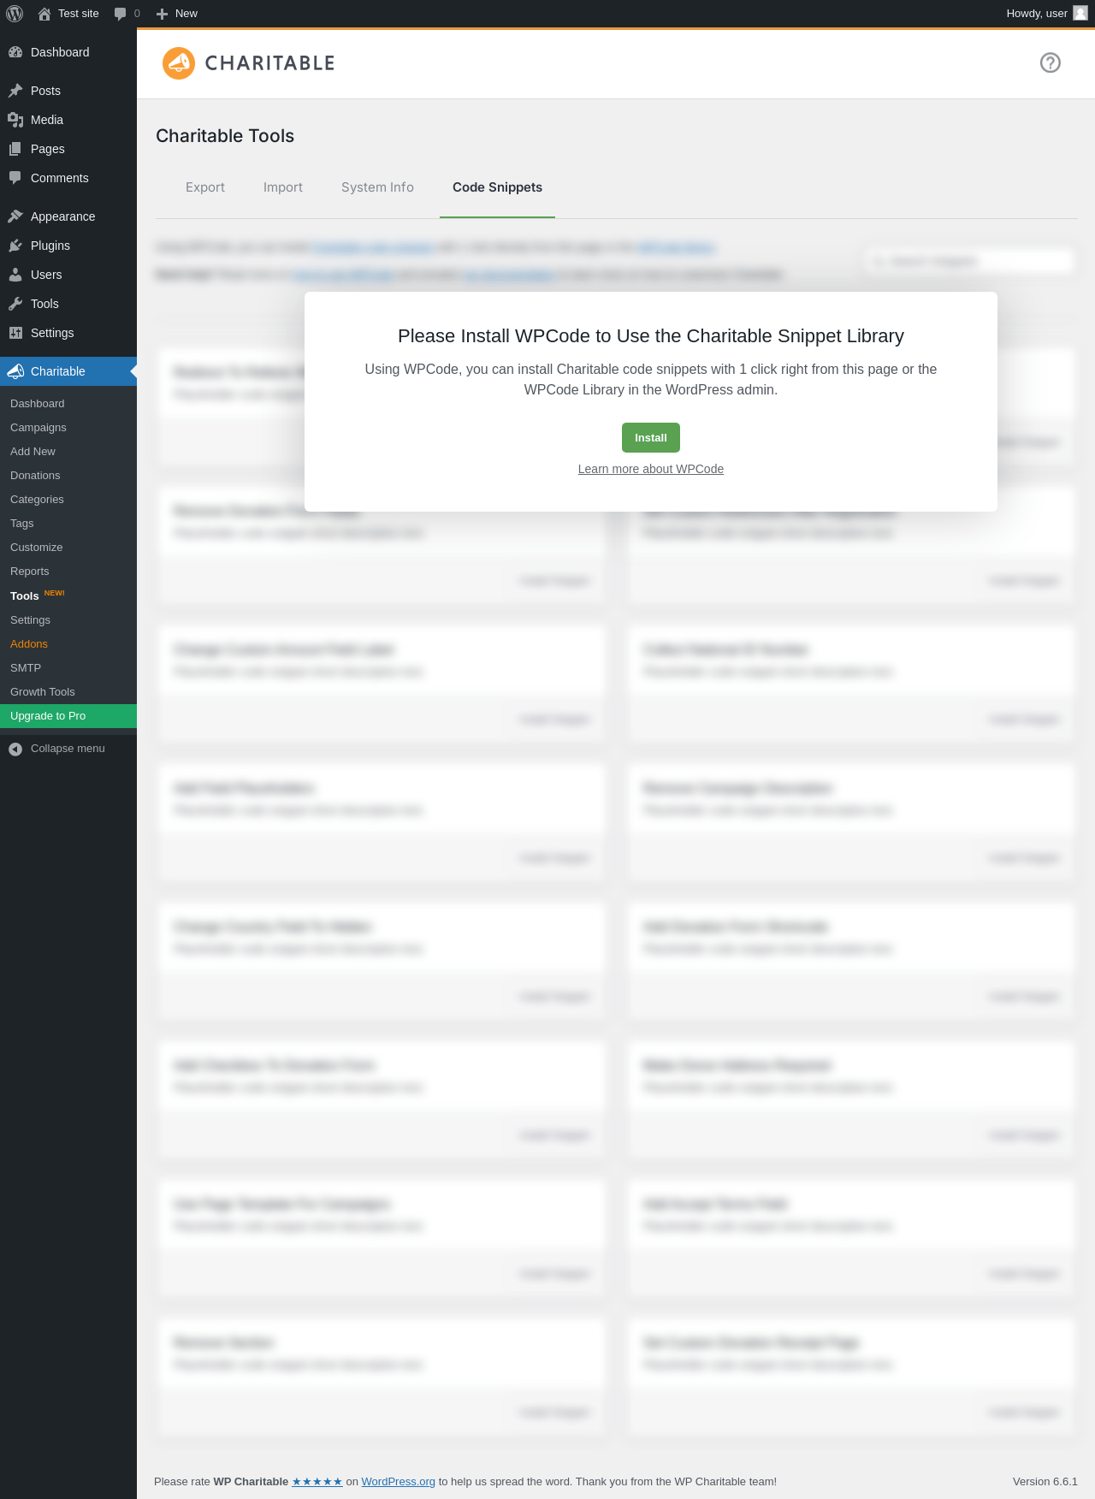
Task: Click the plus New icon in admin bar
Action: pos(162,14)
